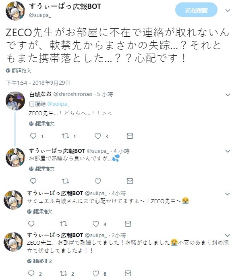The image size is (234, 279).
Task: Like the サミュエル白城さん tweet with 4 likes
Action: [96, 224]
